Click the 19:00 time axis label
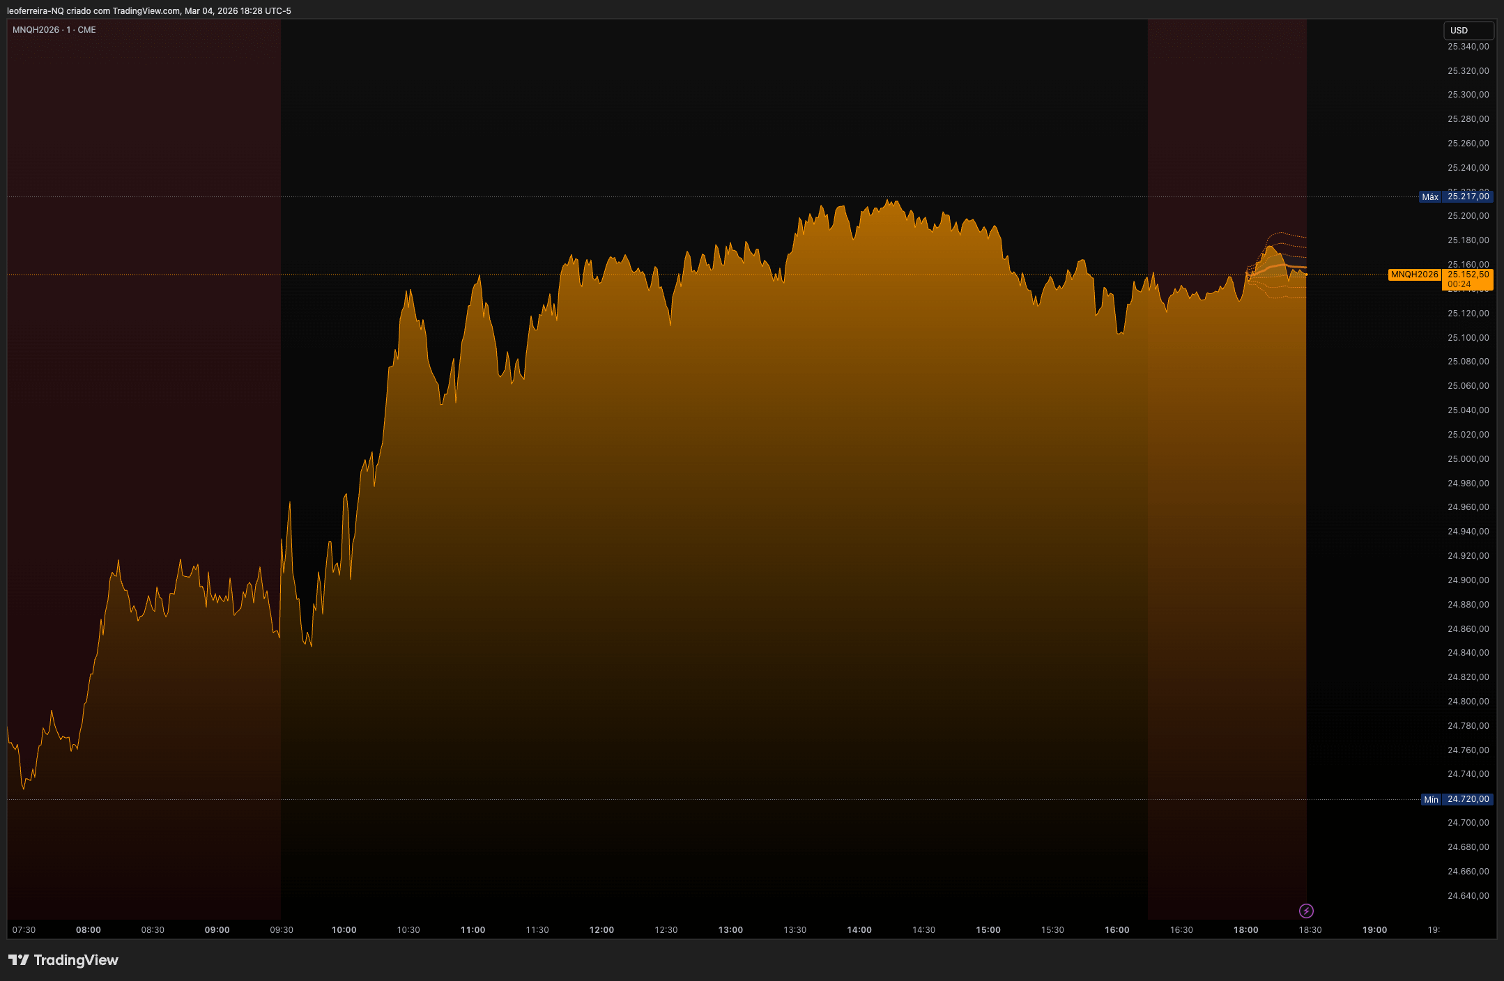Image resolution: width=1504 pixels, height=981 pixels. [1375, 930]
